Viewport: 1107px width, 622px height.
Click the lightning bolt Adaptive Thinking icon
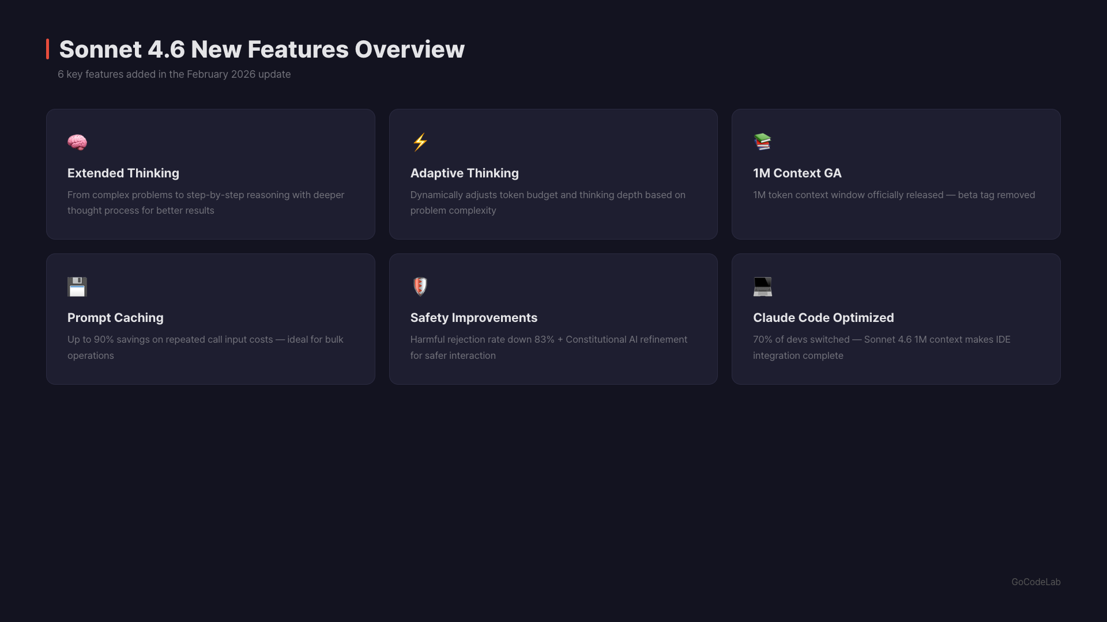pyautogui.click(x=420, y=142)
